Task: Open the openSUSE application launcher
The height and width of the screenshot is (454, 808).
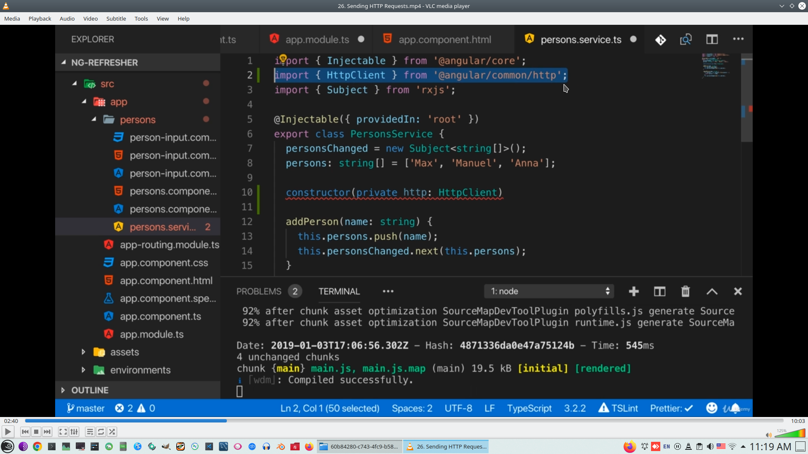Action: tap(8, 446)
